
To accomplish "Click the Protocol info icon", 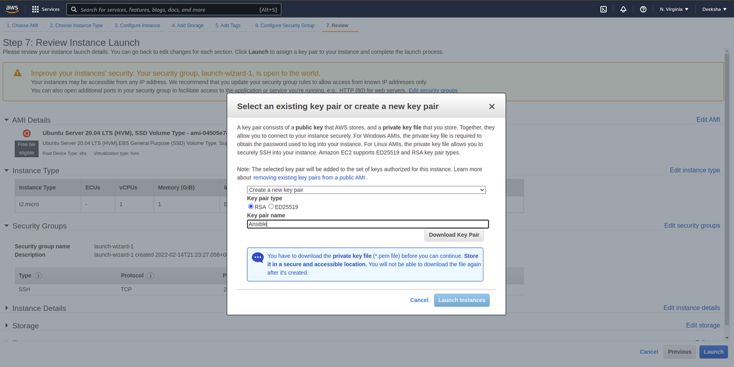I will point(150,276).
